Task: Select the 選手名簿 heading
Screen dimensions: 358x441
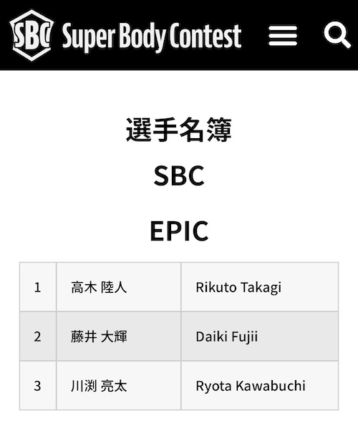Action: [x=179, y=130]
